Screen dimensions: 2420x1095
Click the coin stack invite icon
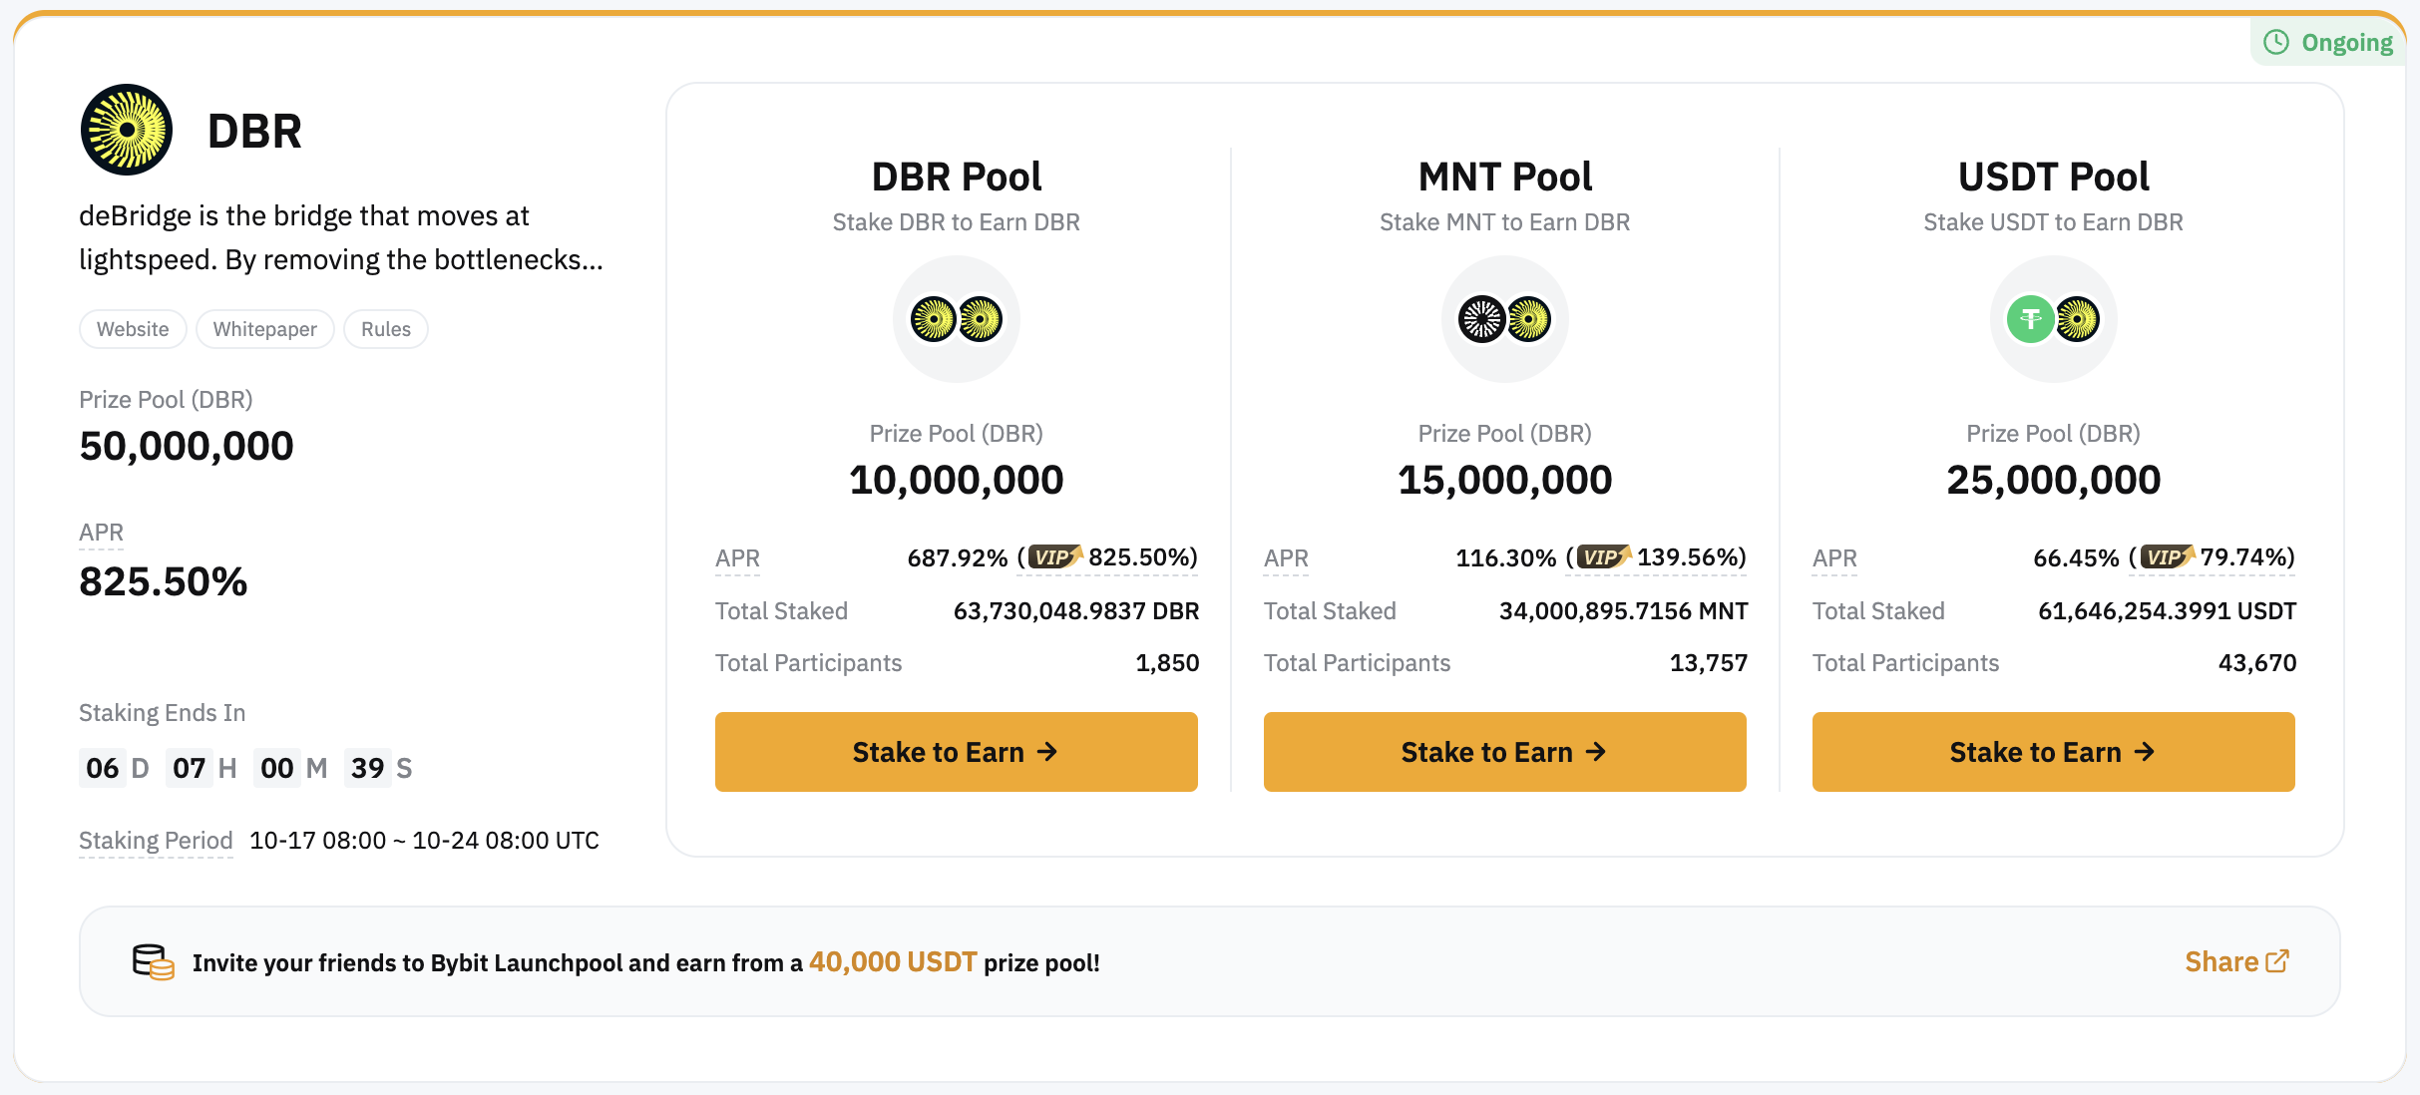(153, 962)
